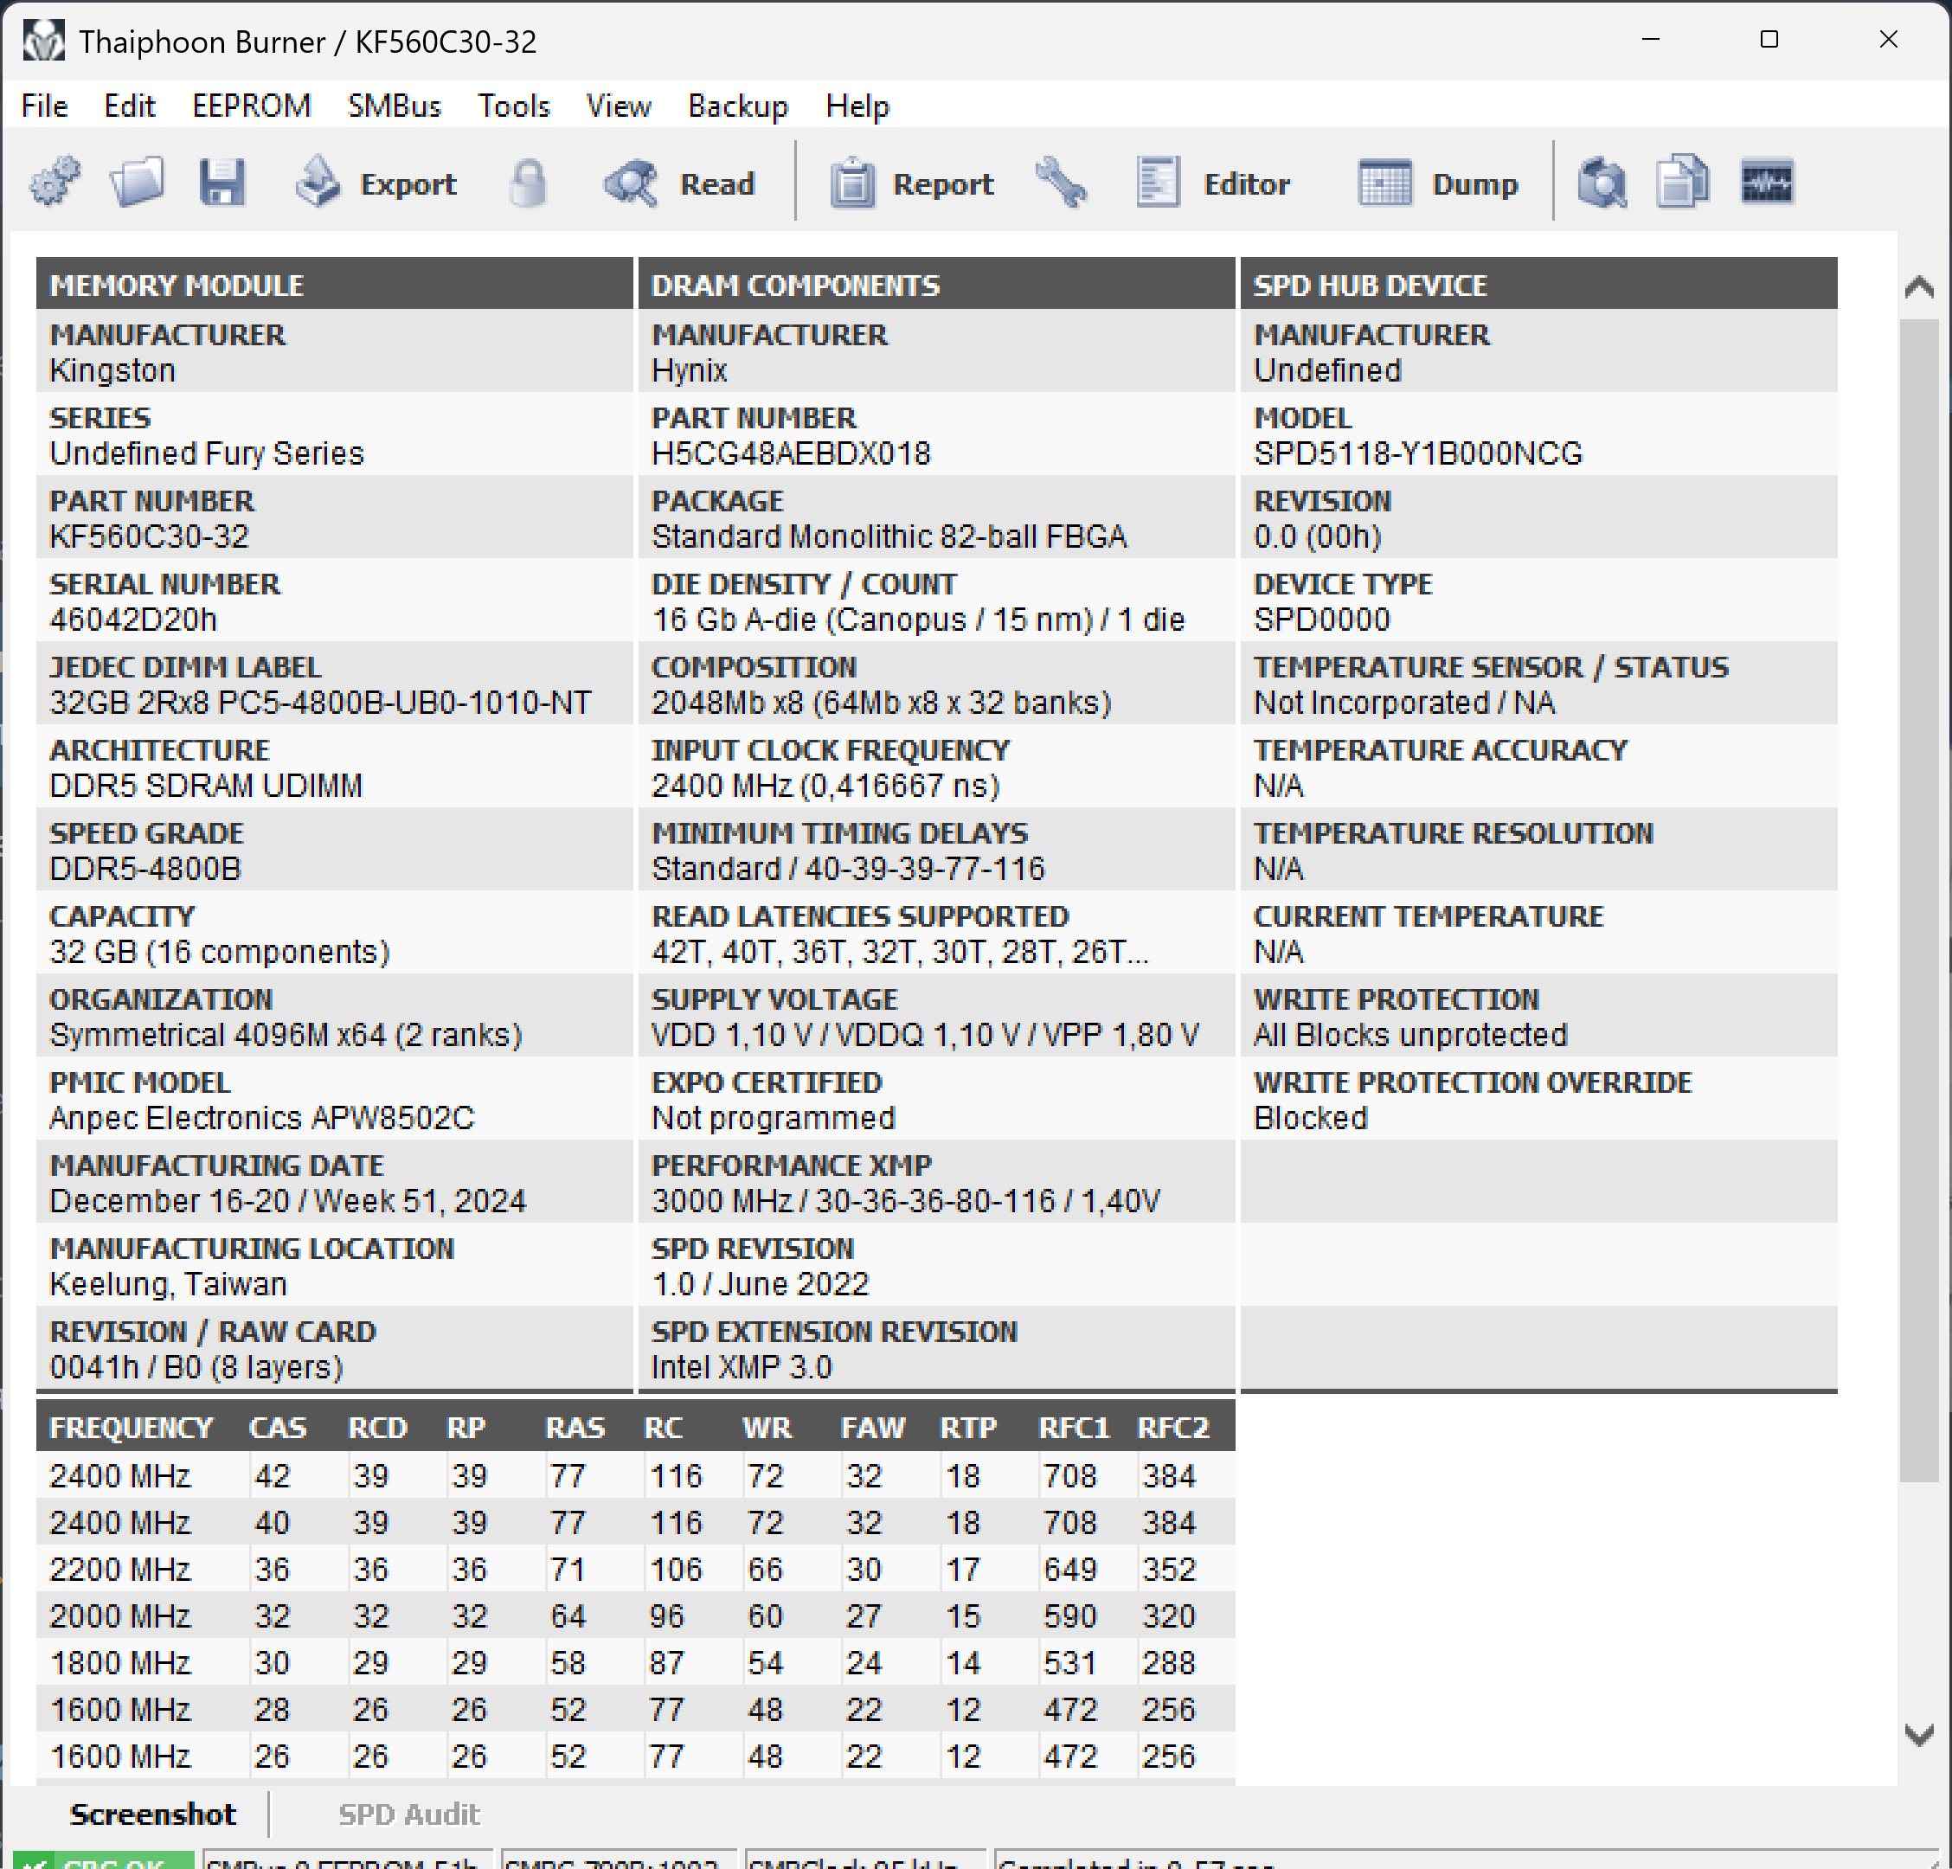Click the Dump toolbar button
This screenshot has height=1869, width=1952.
coord(1439,184)
